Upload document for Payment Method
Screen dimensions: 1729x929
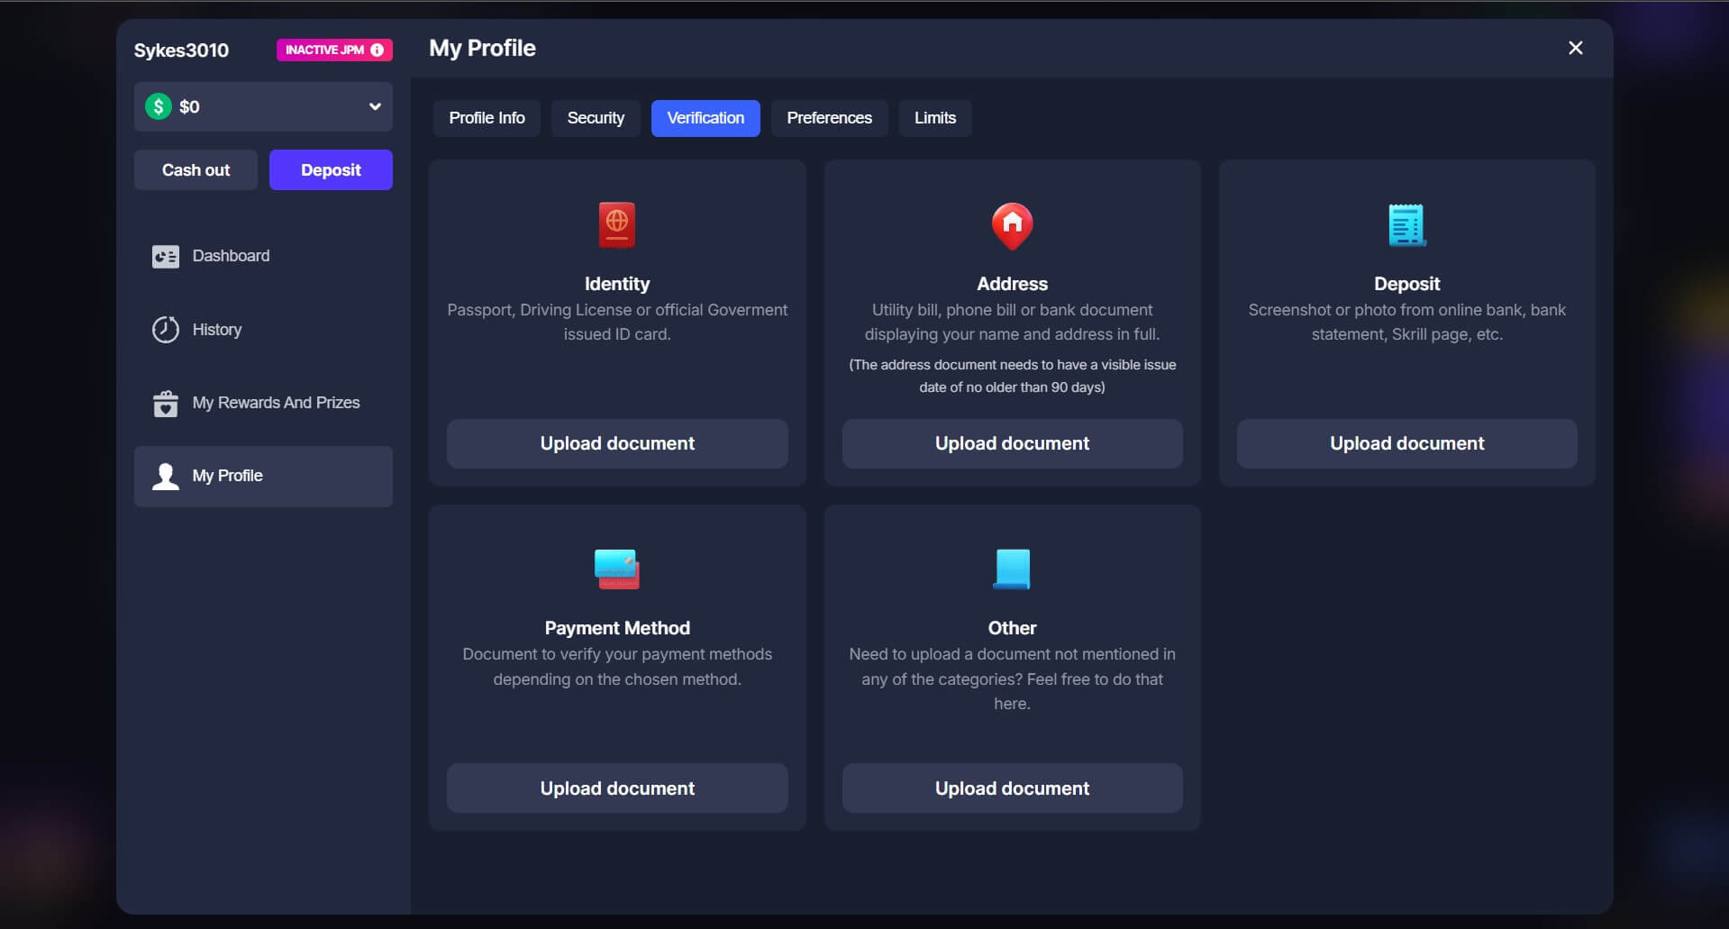pyautogui.click(x=617, y=788)
